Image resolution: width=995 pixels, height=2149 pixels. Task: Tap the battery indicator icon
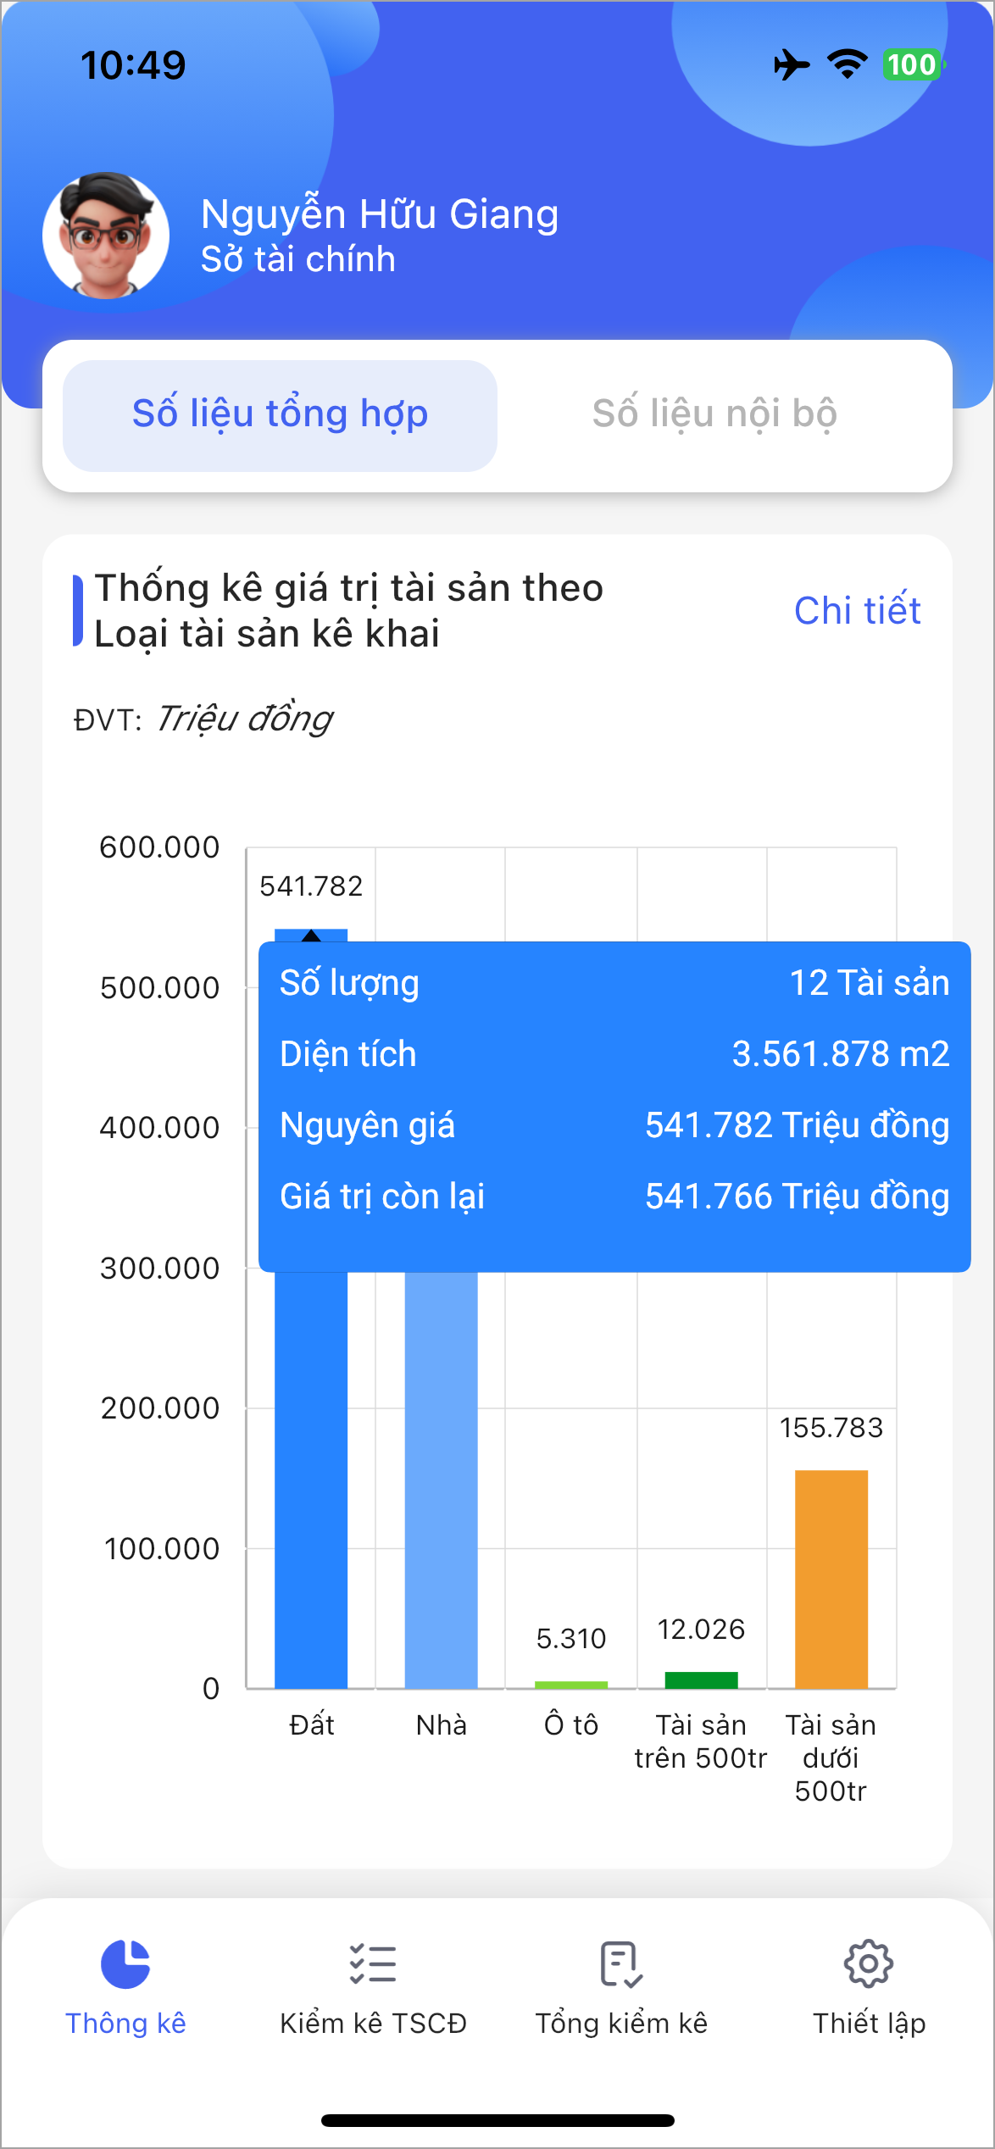pos(913,64)
